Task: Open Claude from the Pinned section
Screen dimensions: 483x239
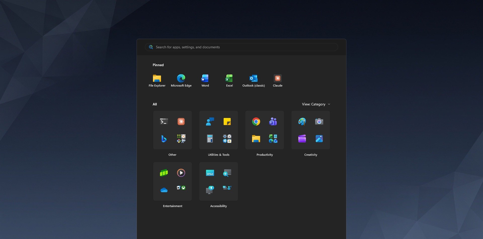Action: (x=277, y=81)
